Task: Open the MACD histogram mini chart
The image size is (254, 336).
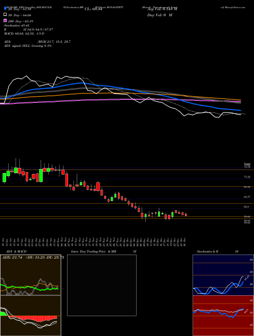Action: point(30,316)
